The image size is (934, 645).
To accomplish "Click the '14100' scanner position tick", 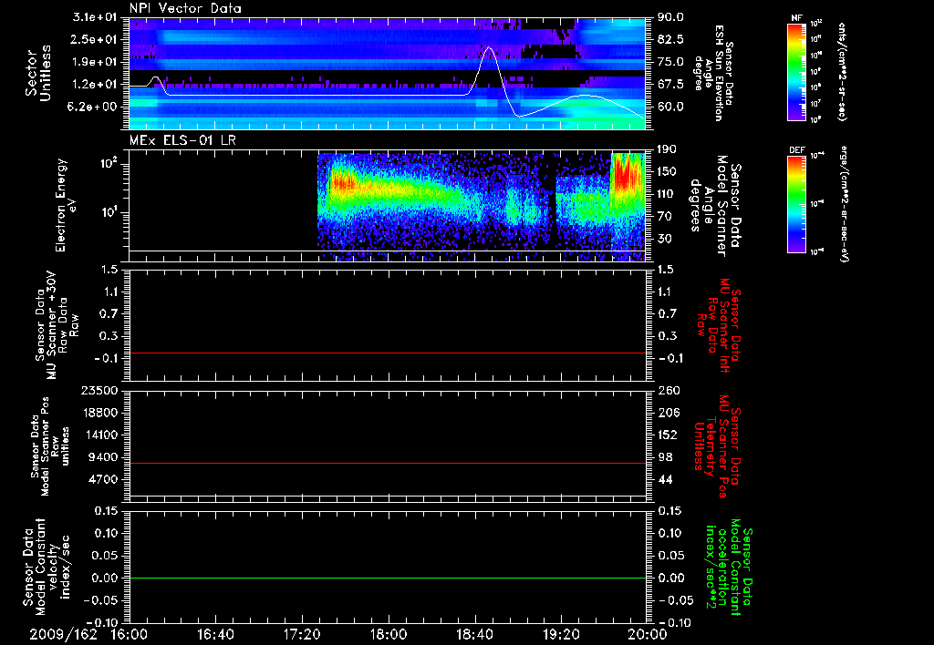I will coord(101,435).
